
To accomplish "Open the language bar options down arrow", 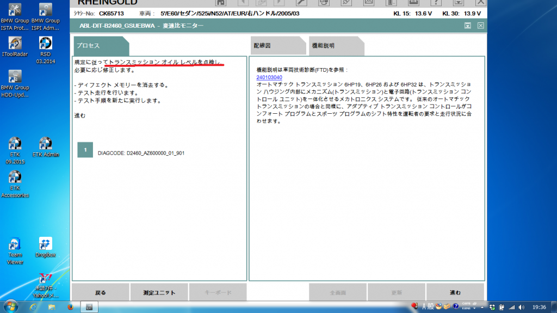I will [x=474, y=309].
